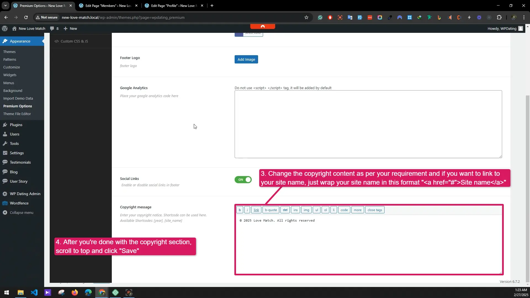This screenshot has height=298, width=530.
Task: Click inside Google Analytics code textarea
Action: [368, 124]
